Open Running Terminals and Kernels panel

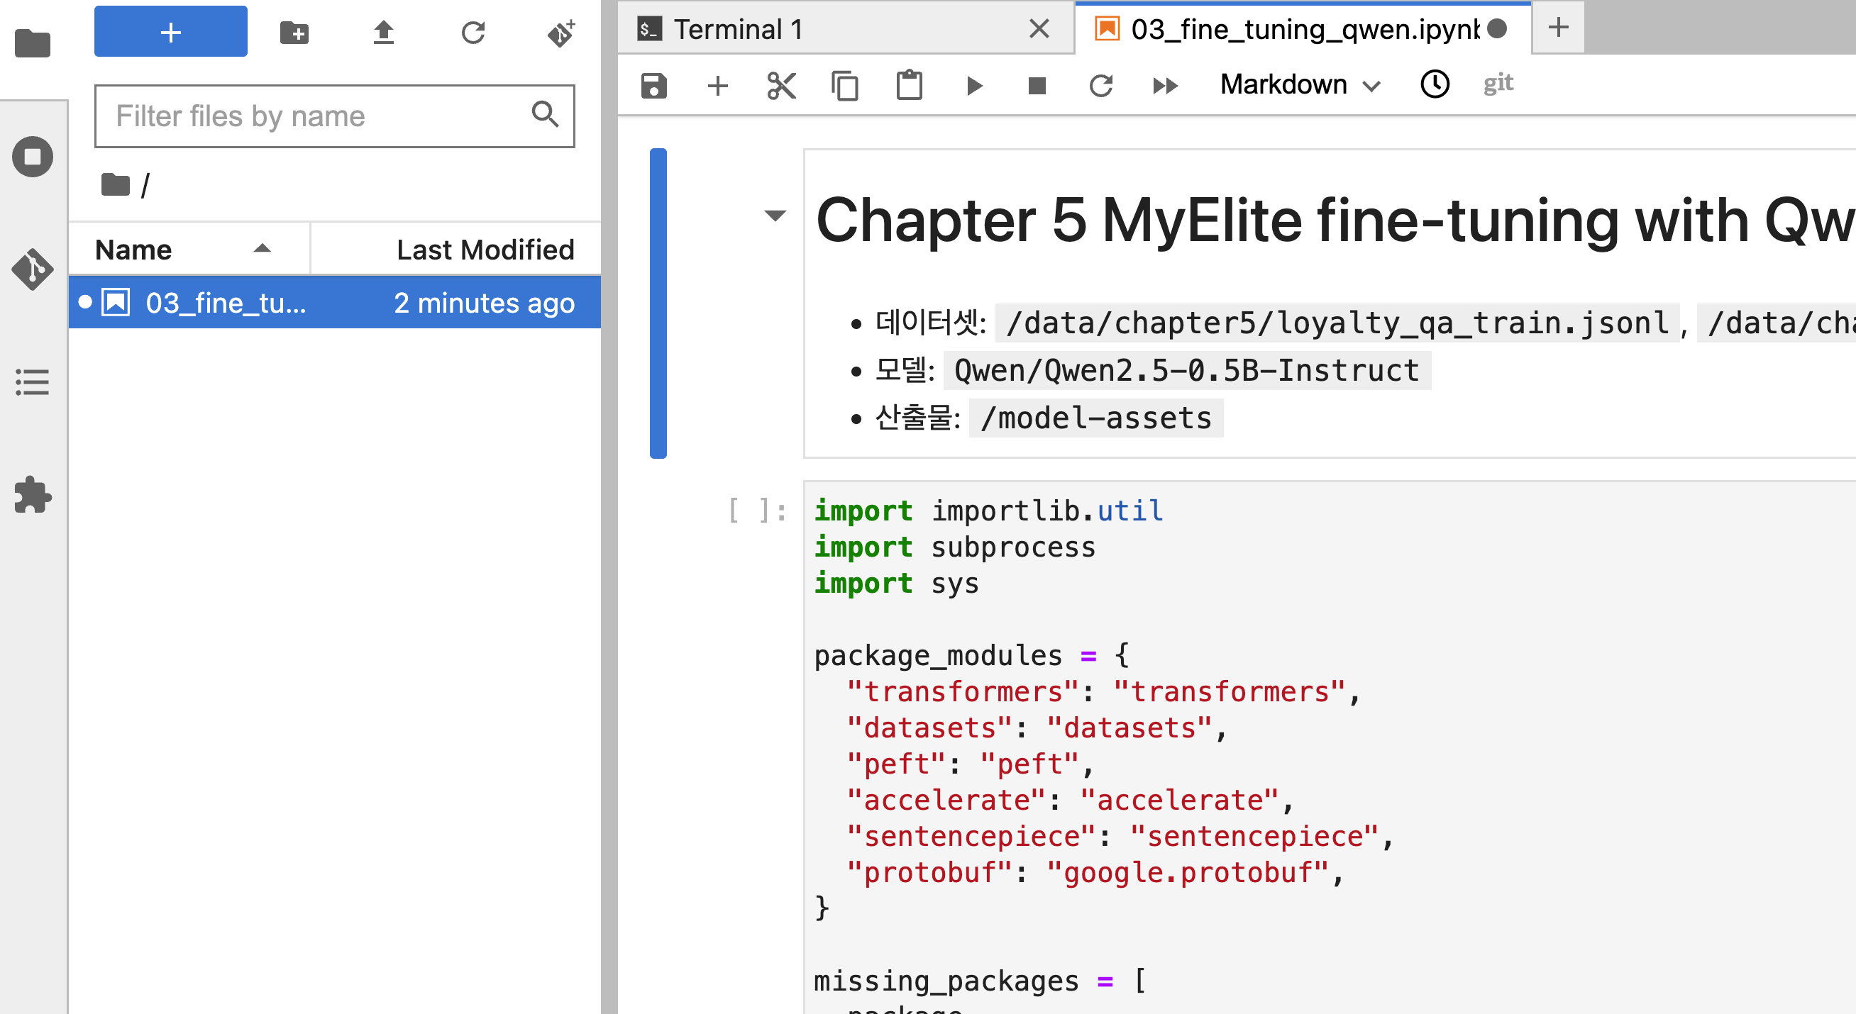pyautogui.click(x=33, y=156)
